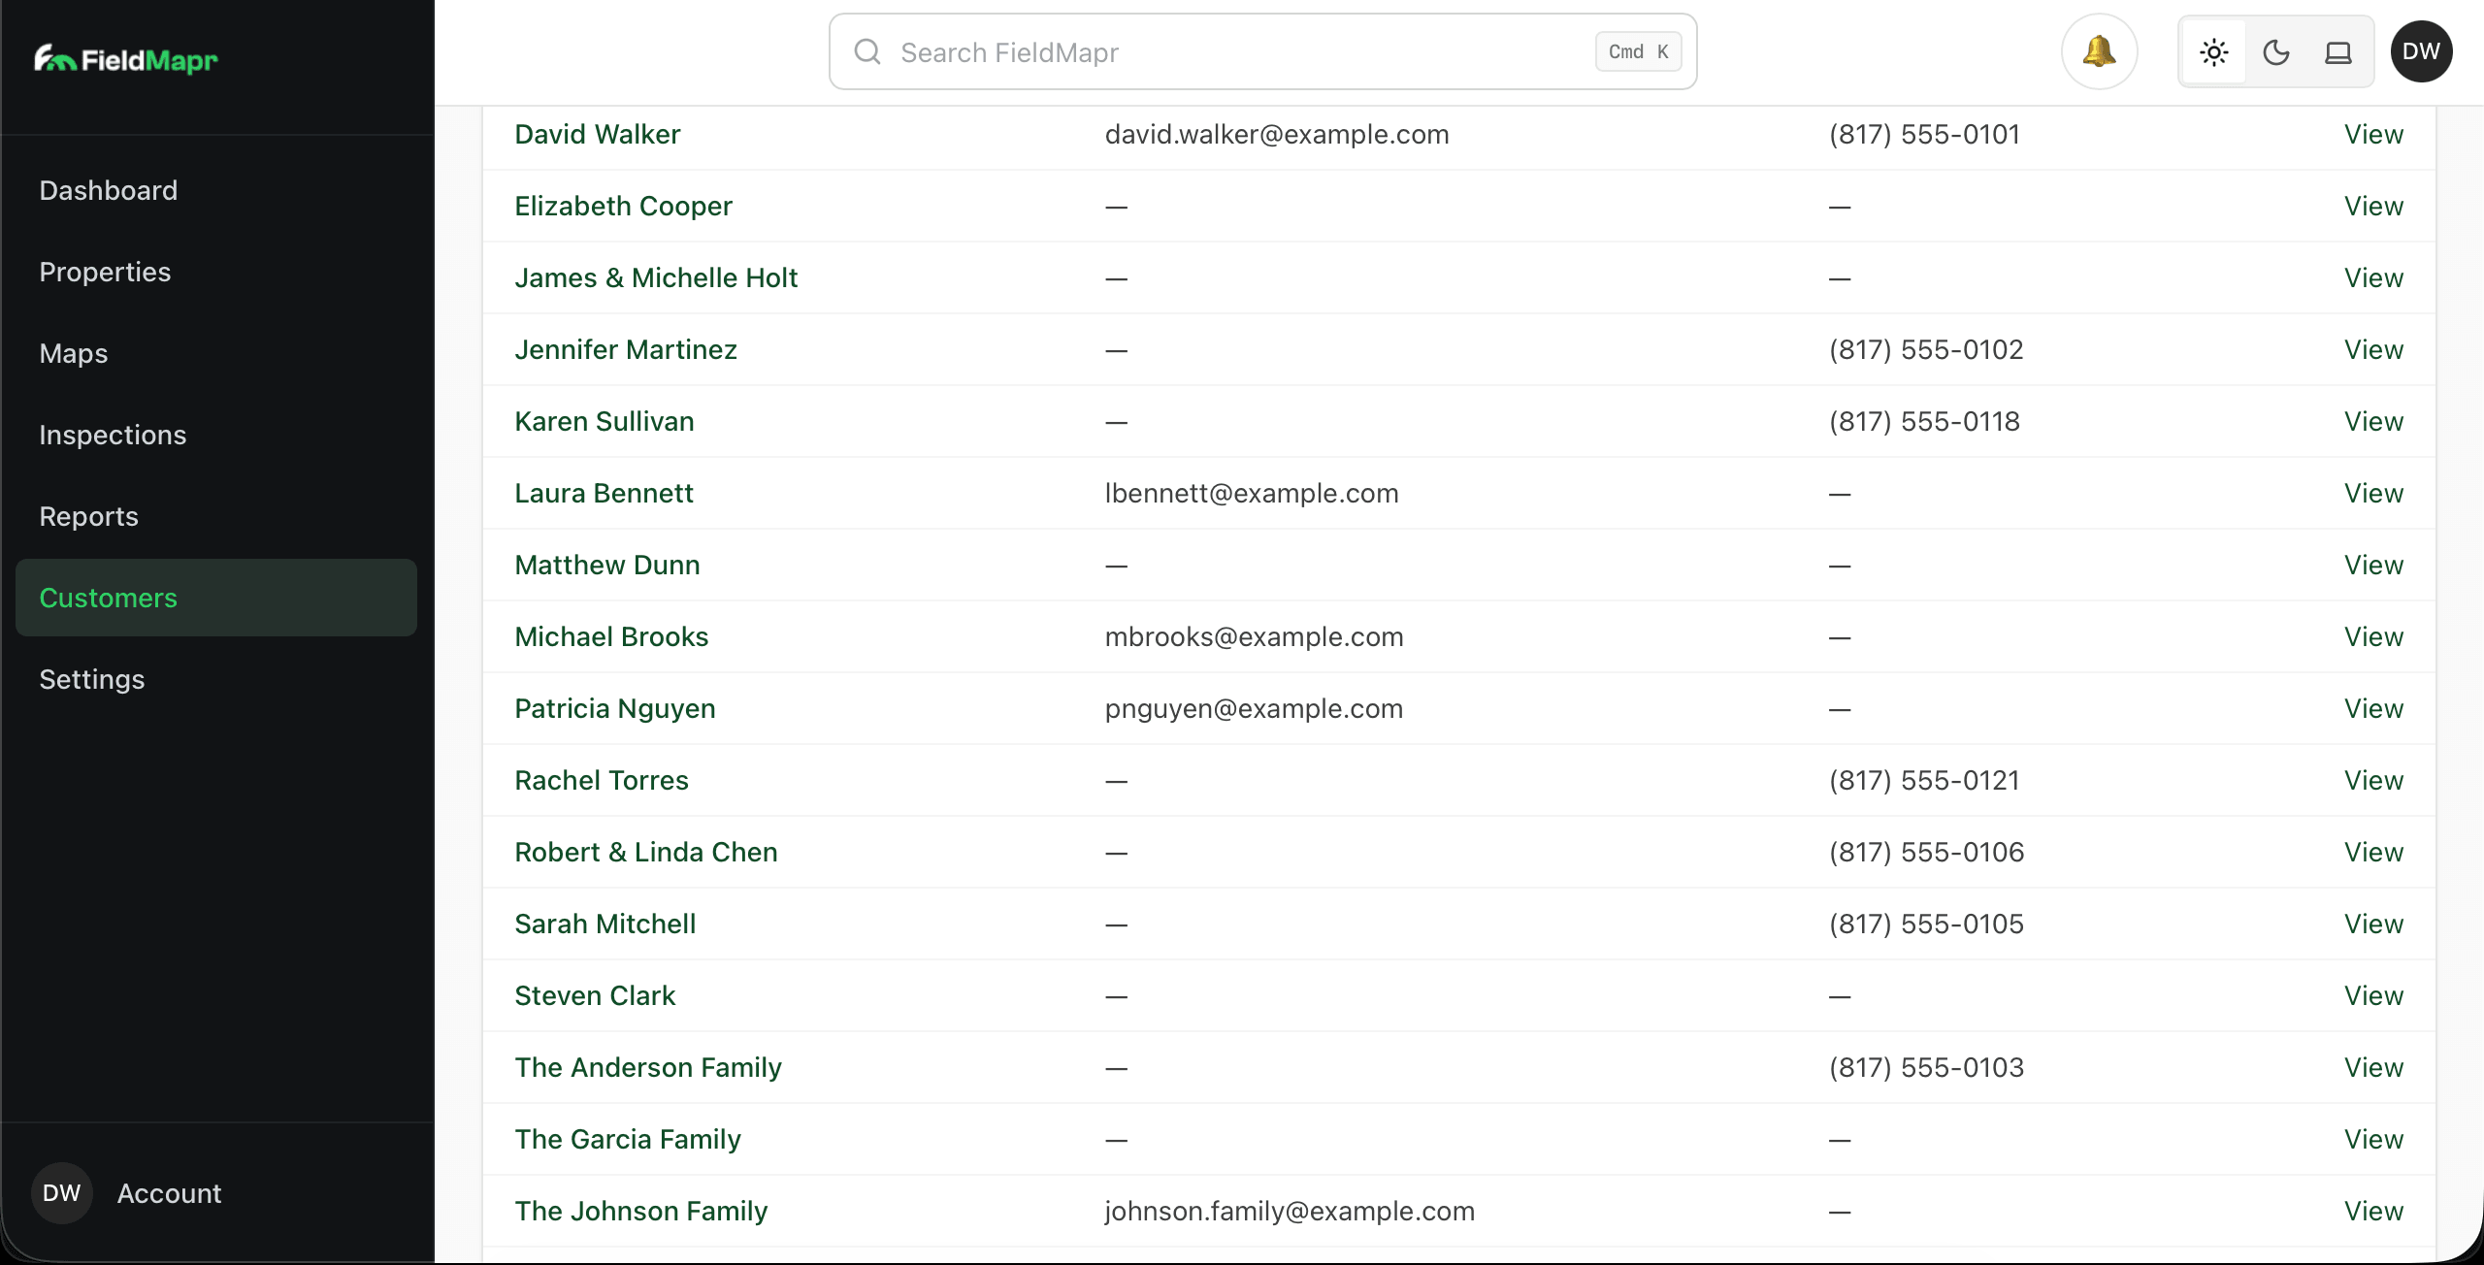Open Laura Bennett customer

605,493
